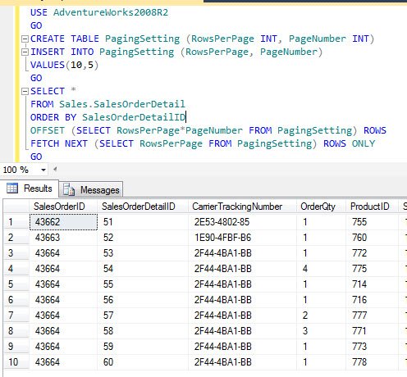Click OrderQty cell with value 3

click(321, 331)
